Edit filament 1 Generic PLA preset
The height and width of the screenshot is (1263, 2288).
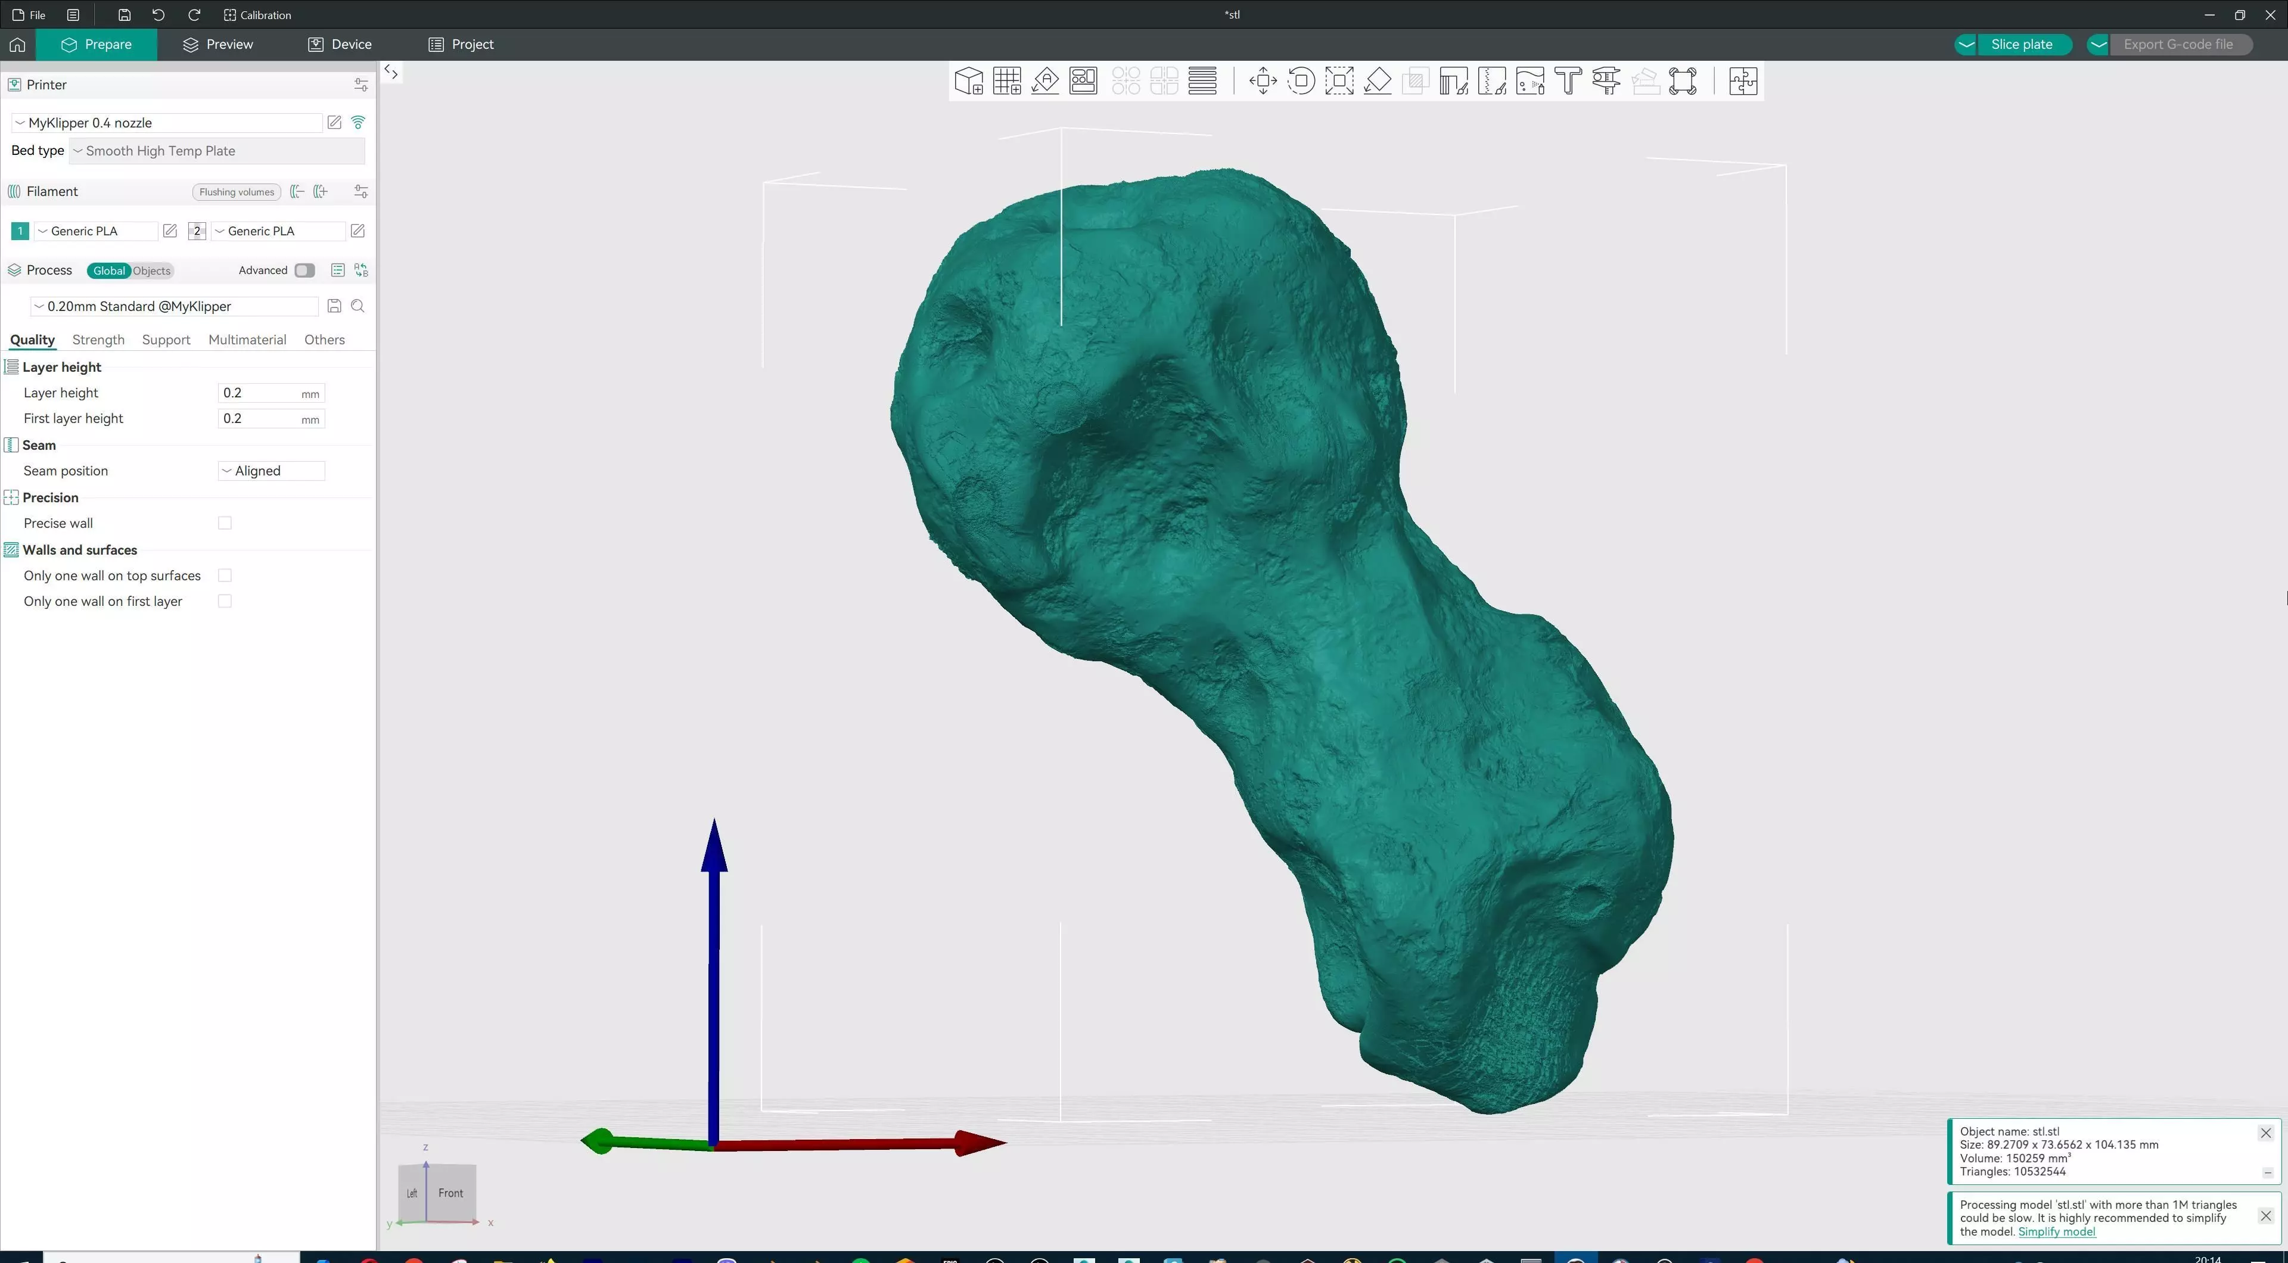click(x=170, y=231)
